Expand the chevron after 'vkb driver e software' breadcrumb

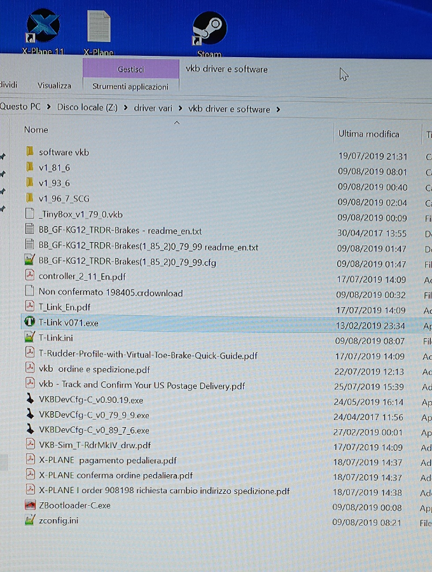pos(278,109)
